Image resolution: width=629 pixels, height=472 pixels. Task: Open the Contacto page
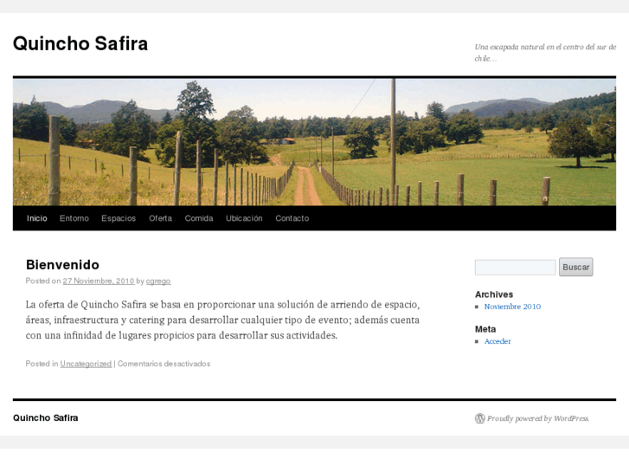pos(292,218)
